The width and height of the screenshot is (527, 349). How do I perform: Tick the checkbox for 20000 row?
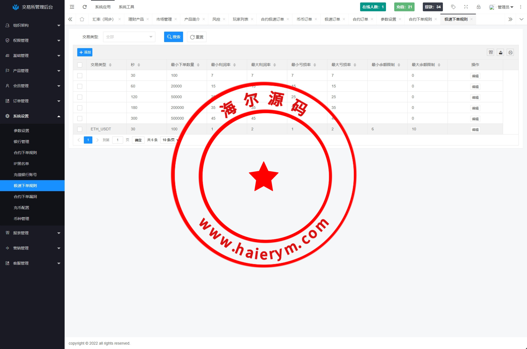pyautogui.click(x=80, y=86)
